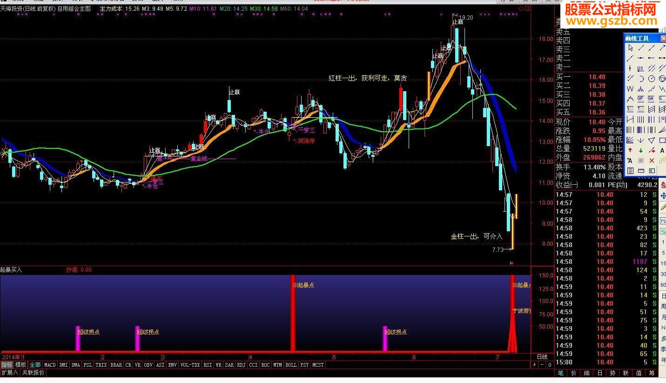Click the 0 reset button beside 日线
The image size is (666, 383).
pyautogui.click(x=550, y=365)
